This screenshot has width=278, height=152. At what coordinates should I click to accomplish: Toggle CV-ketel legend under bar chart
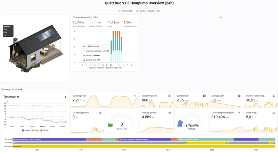[118, 68]
